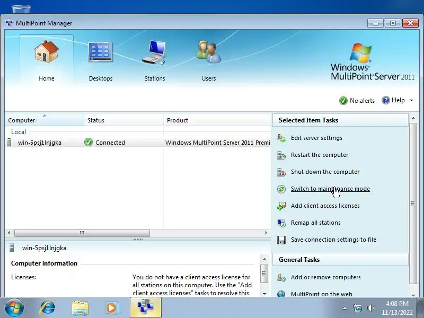Click the green No alerts checkmark icon
The height and width of the screenshot is (318, 424).
tap(343, 101)
